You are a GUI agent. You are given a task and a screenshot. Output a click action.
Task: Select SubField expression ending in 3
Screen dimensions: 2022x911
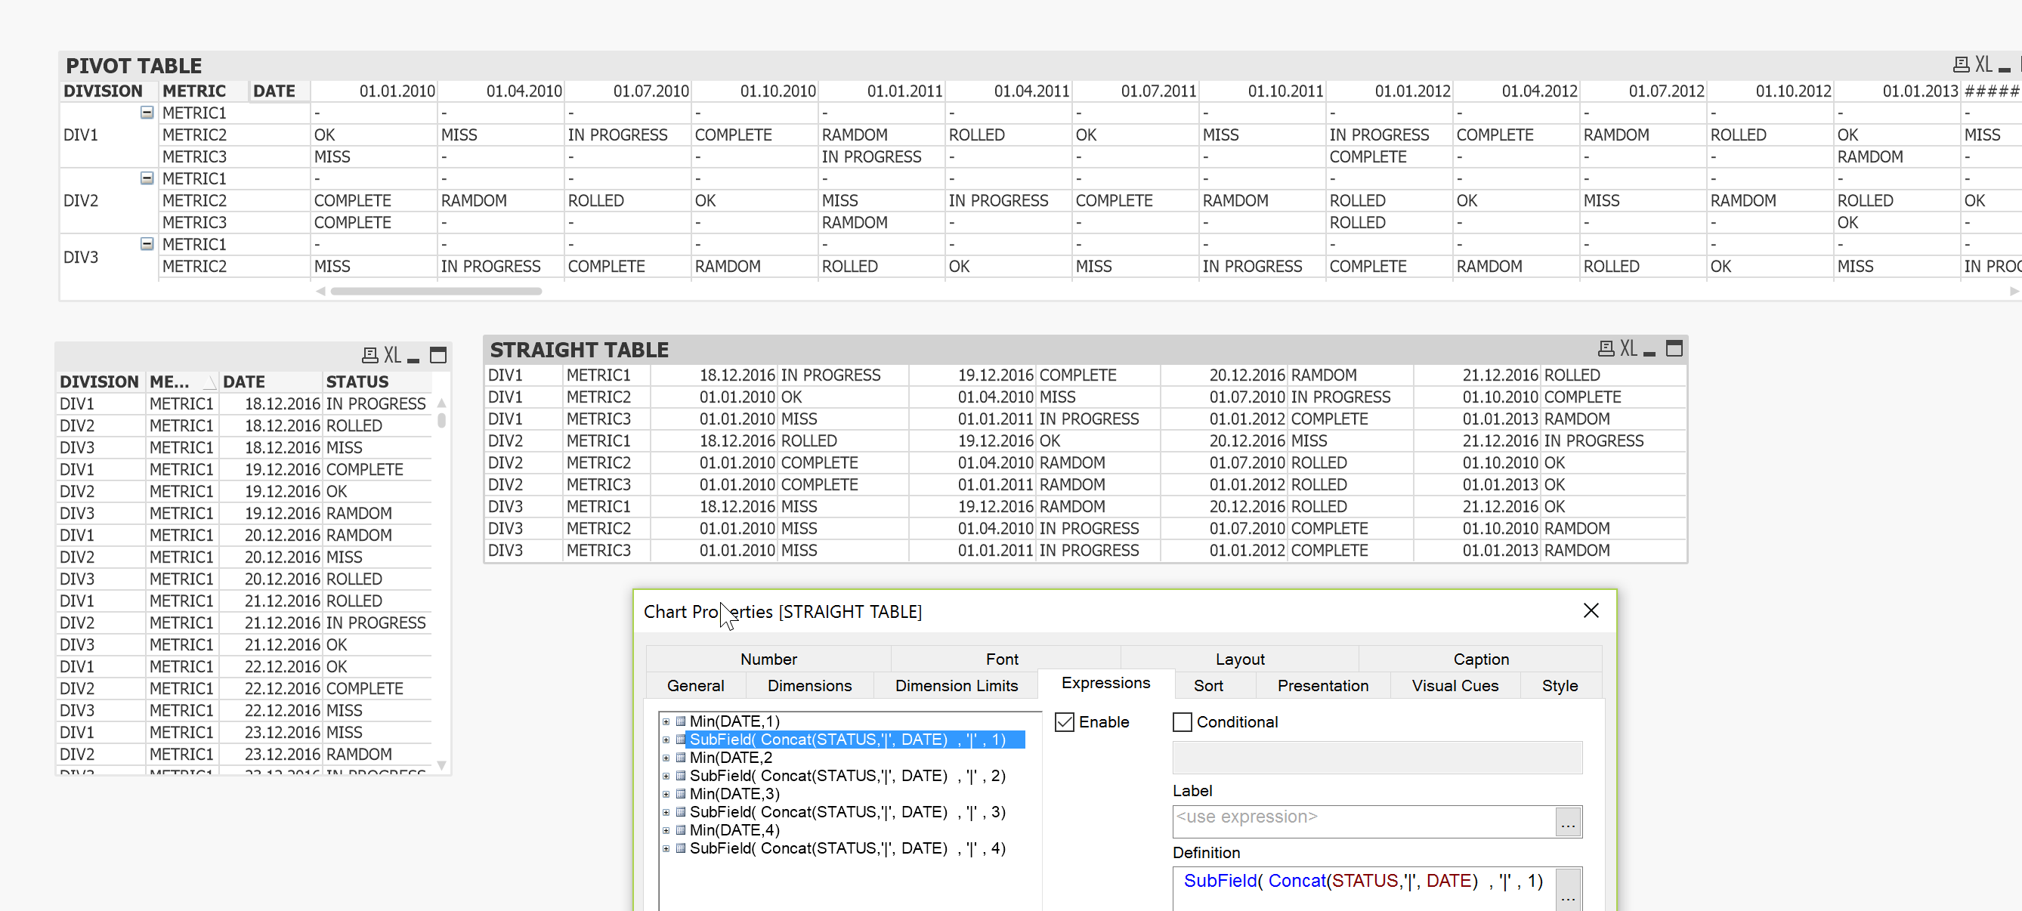point(846,811)
